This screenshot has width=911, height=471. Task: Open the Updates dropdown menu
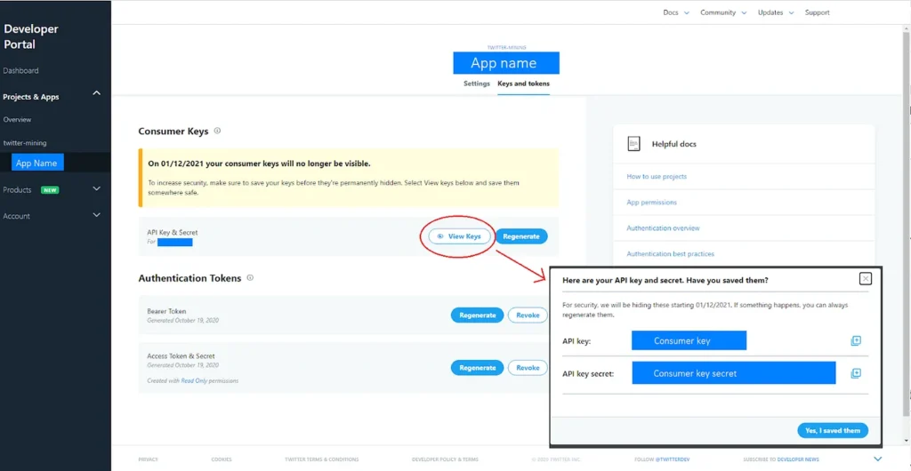coord(775,12)
